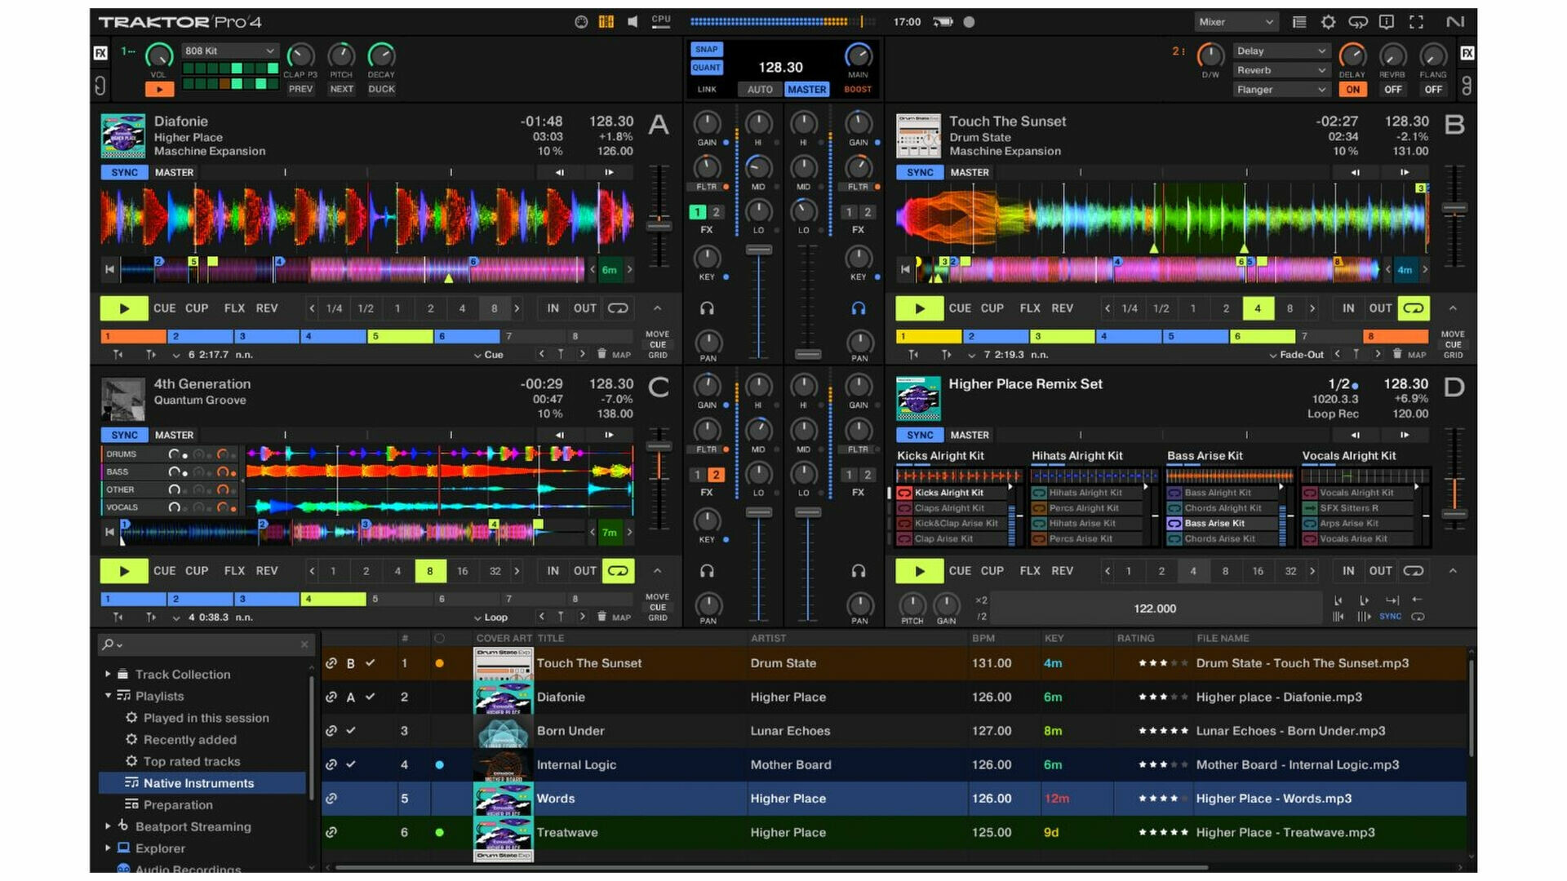The width and height of the screenshot is (1567, 881).
Task: Collapse the Playlists tree node
Action: (x=108, y=696)
